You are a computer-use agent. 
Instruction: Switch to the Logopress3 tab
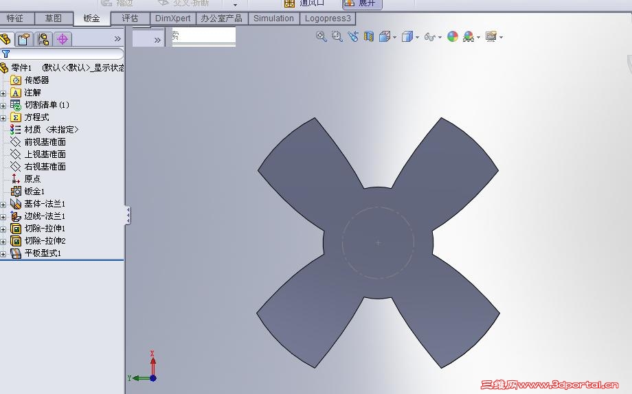click(x=328, y=19)
